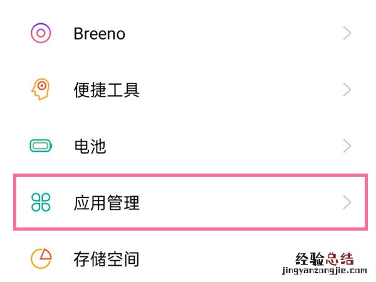Select the 存储空间 text label
376x282 pixels.
107,258
